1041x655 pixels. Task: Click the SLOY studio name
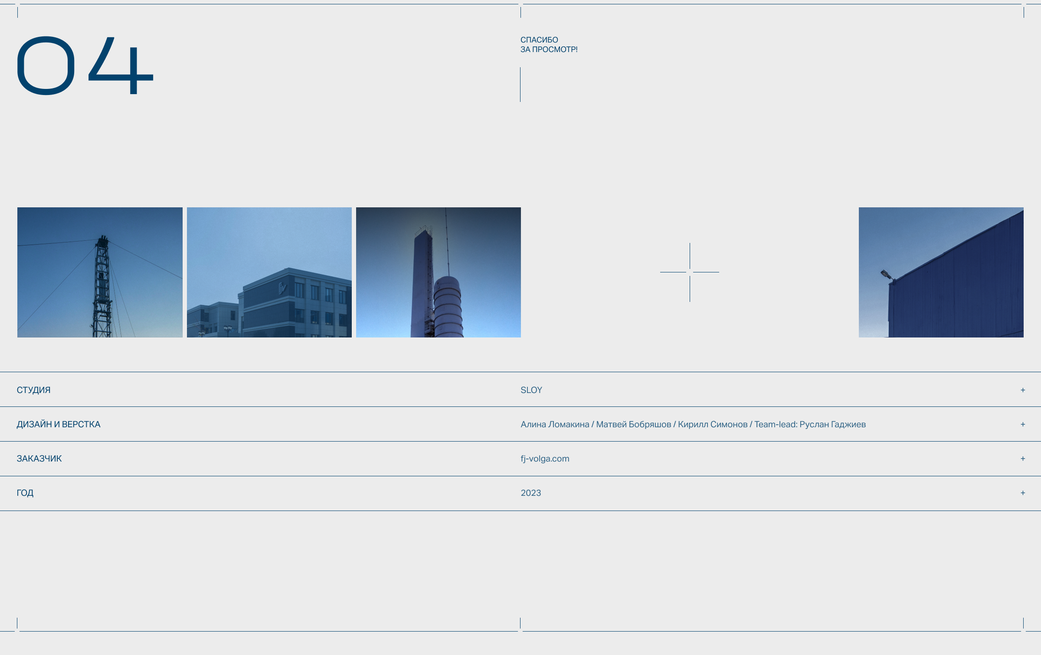tap(531, 390)
